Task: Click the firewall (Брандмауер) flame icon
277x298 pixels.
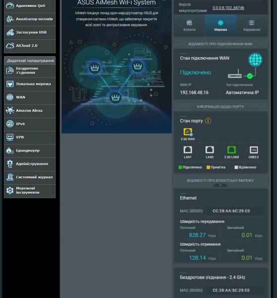Action: [10, 150]
